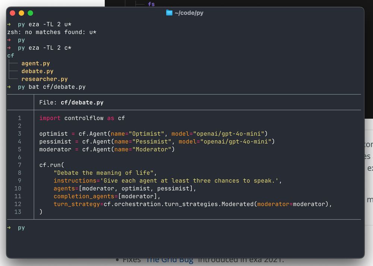Click line number 1 in the gutter
This screenshot has width=373, height=266.
coord(19,118)
